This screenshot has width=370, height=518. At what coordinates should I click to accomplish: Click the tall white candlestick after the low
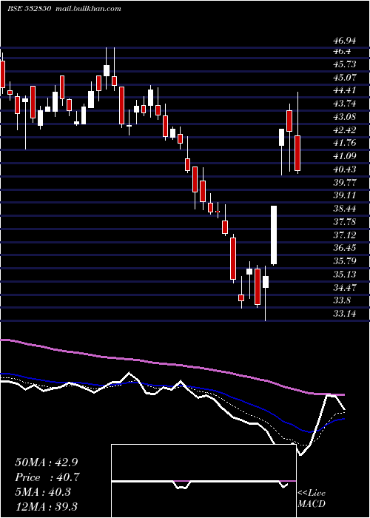pyautogui.click(x=274, y=235)
